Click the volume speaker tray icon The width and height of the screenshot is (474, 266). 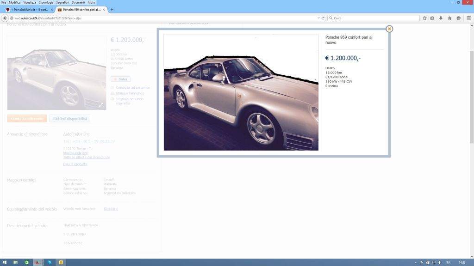pyautogui.click(x=440, y=263)
